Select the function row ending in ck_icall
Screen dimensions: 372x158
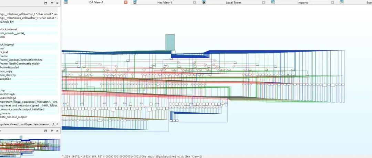(x=29, y=52)
